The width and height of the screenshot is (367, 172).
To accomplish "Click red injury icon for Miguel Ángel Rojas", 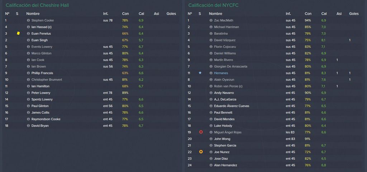I will (201, 132).
